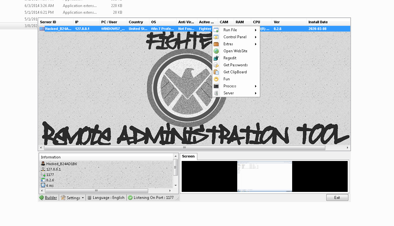This screenshot has height=226, width=394.
Task: Click the Builder bug icon in status bar
Action: tap(42, 198)
